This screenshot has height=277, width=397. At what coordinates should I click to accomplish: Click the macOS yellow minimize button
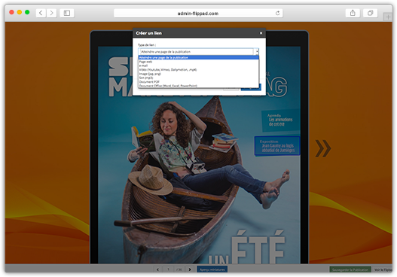click(20, 12)
